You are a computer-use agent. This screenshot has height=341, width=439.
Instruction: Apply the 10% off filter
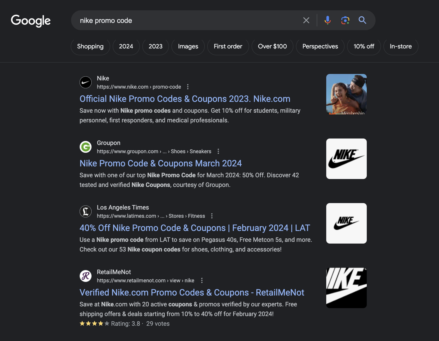tap(364, 46)
